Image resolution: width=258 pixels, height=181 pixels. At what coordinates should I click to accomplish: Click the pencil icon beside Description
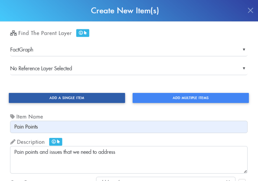[x=13, y=142]
